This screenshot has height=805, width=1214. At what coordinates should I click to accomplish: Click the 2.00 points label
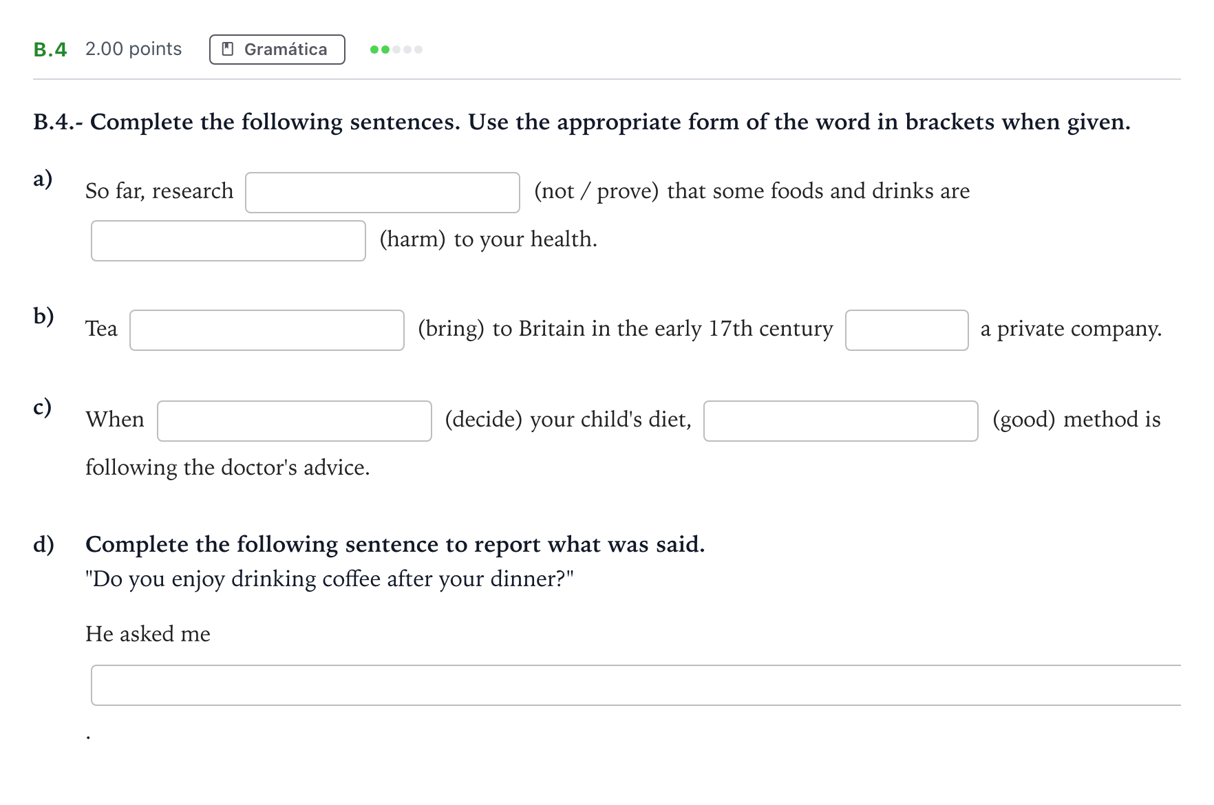(x=134, y=49)
